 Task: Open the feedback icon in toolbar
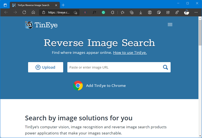tap(177, 12)
